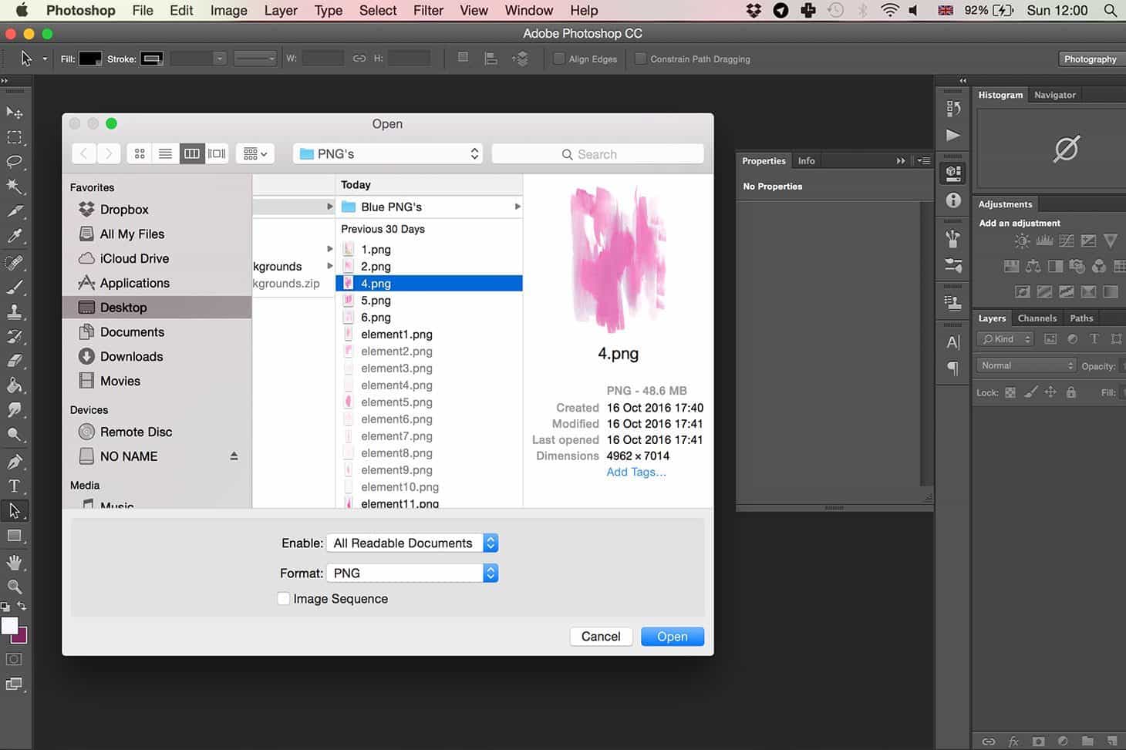Switch the file dialog to list view
Viewport: 1126px width, 750px height.
(x=165, y=154)
